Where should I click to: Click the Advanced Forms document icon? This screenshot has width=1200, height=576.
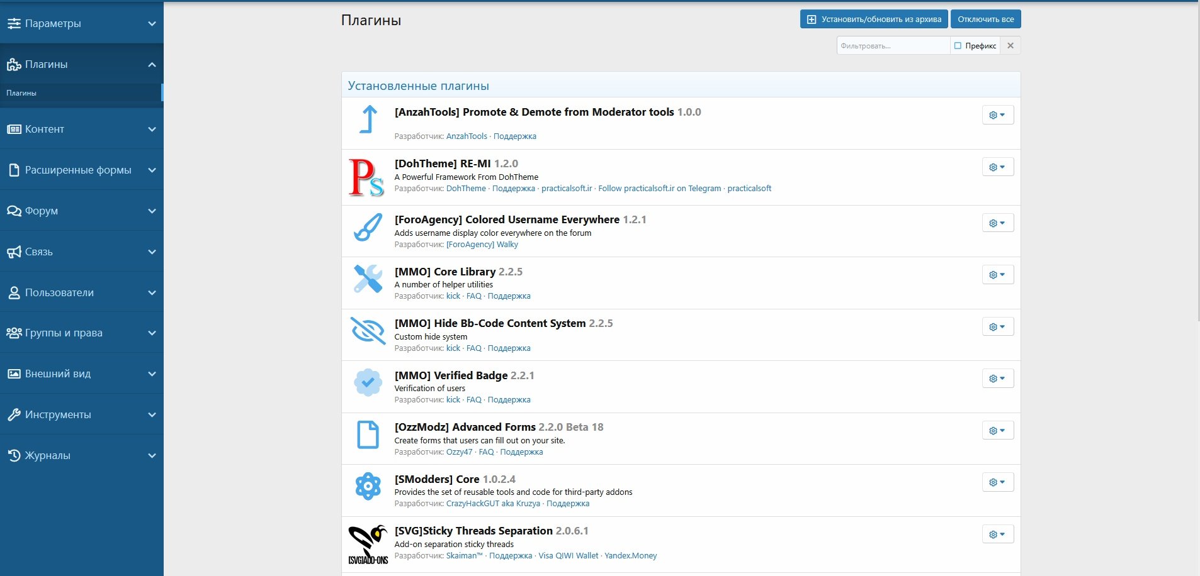point(368,435)
